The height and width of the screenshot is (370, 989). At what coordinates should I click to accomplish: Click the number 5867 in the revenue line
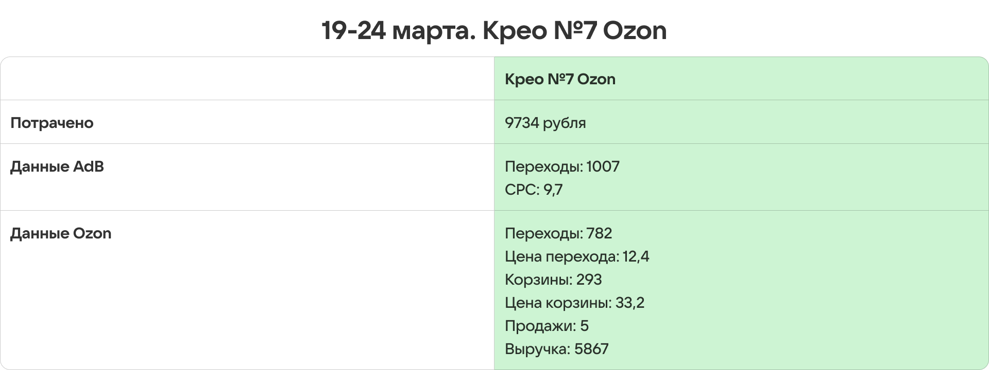[591, 349]
